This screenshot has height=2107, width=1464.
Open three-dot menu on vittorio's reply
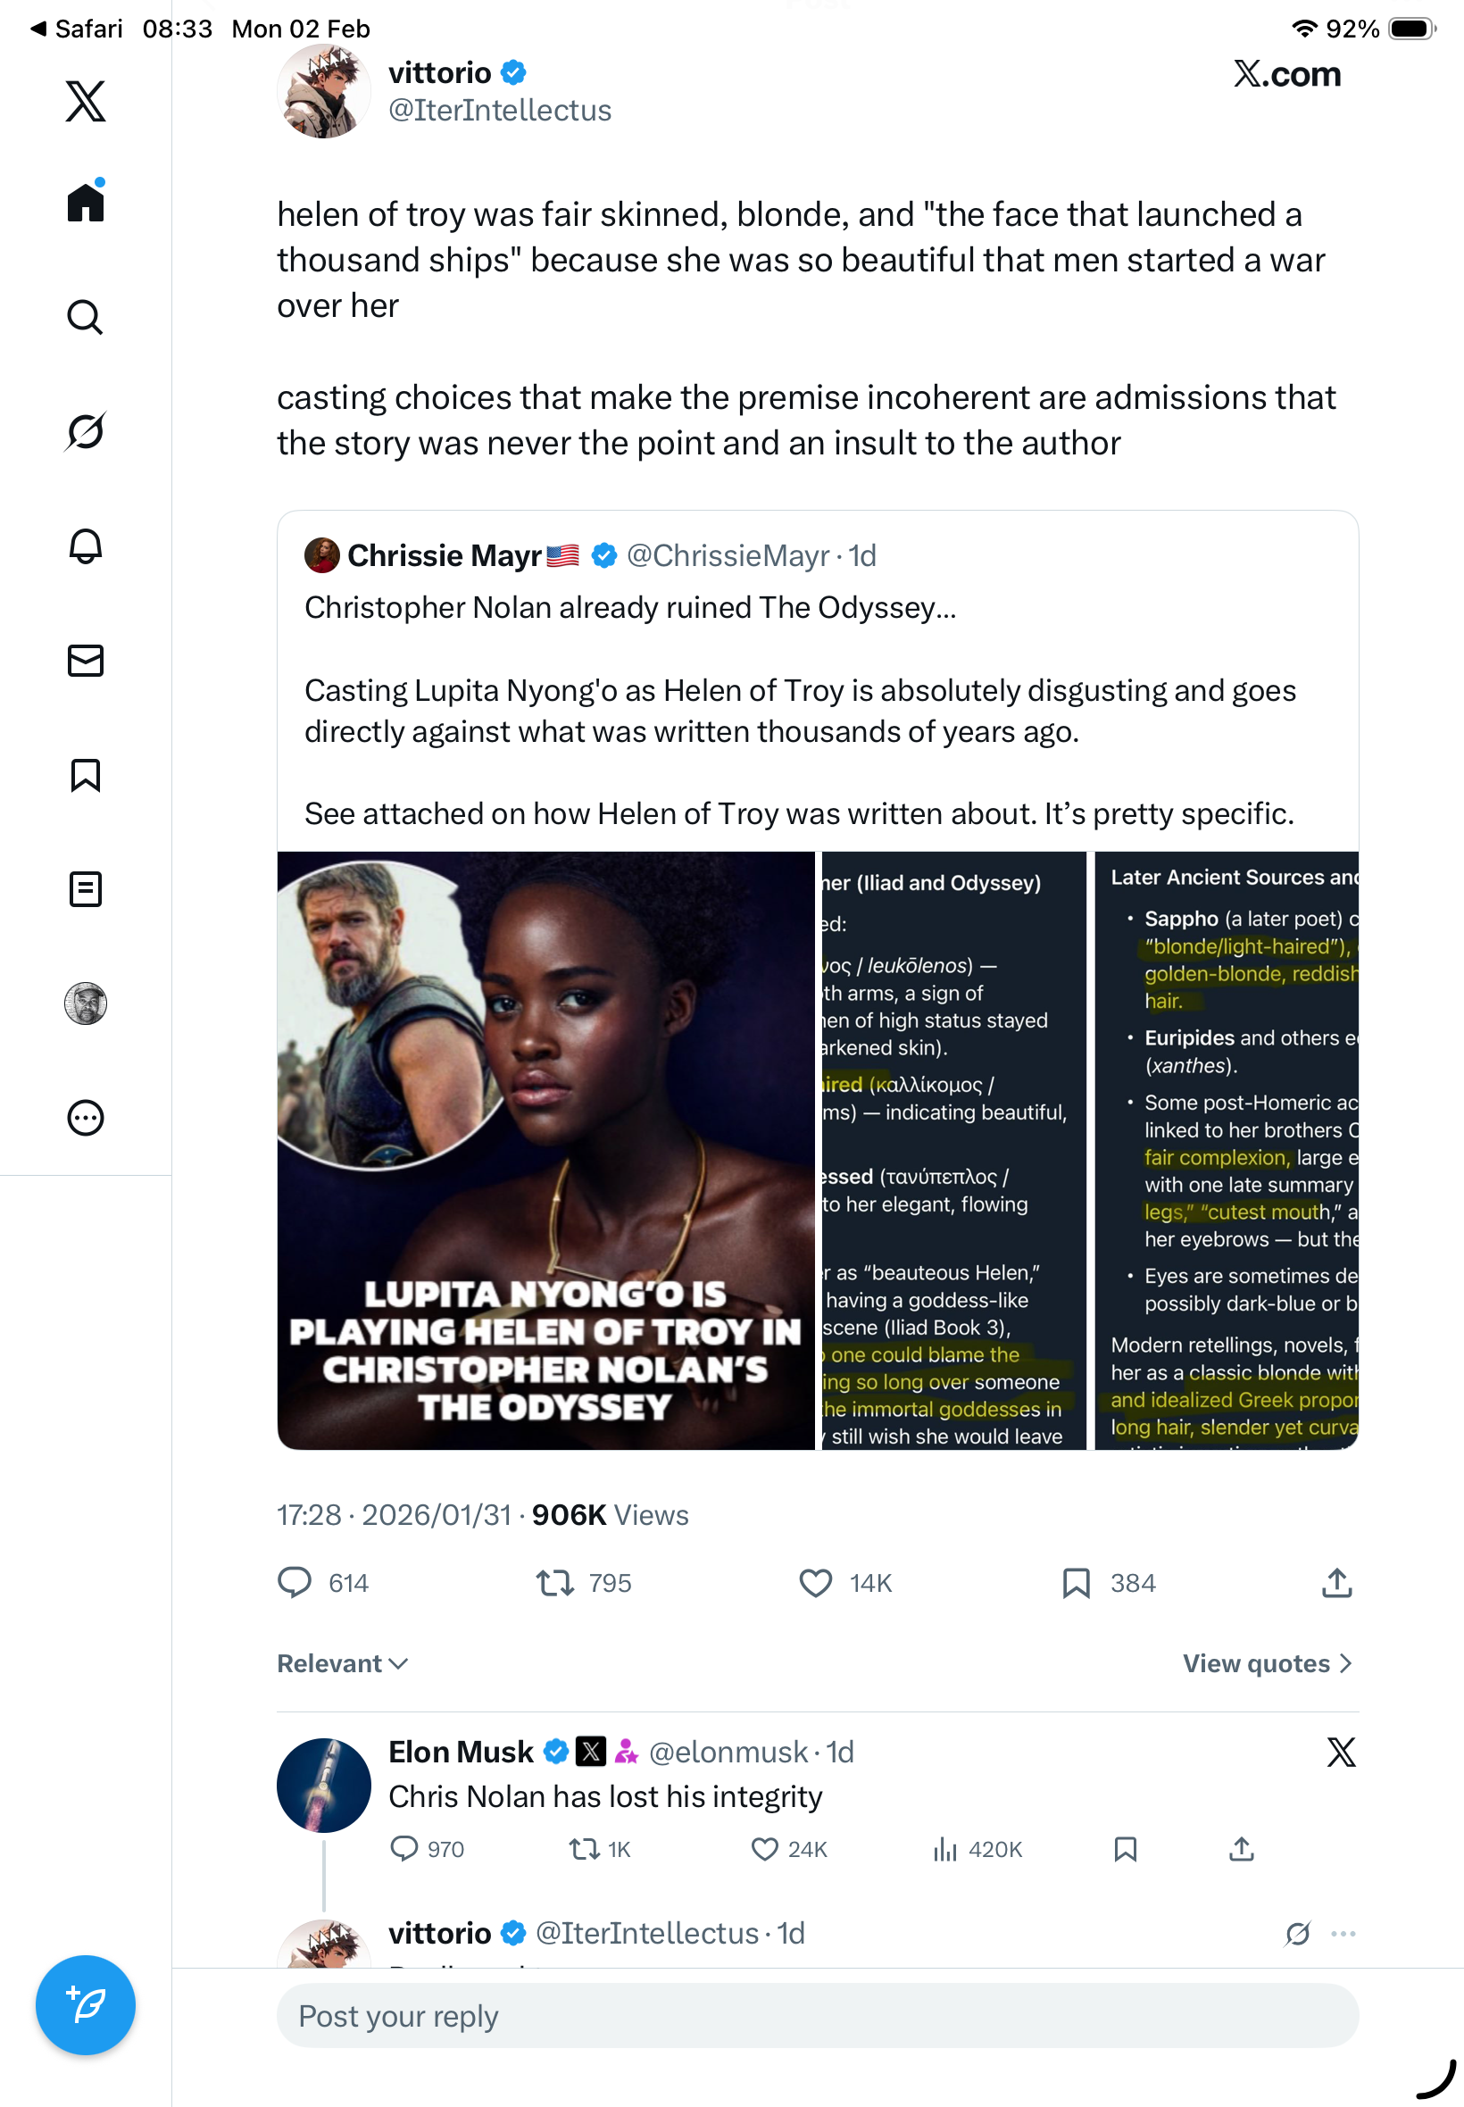1343,1933
